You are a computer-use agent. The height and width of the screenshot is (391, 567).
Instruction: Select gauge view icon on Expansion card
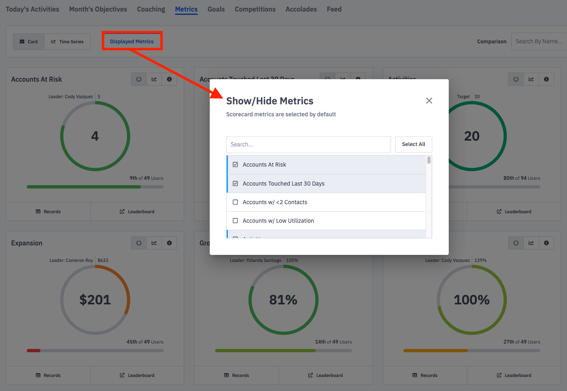[139, 243]
